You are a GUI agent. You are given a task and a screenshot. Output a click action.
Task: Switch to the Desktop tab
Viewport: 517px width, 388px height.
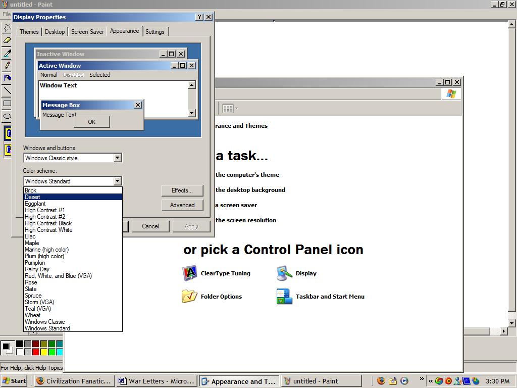(55, 32)
